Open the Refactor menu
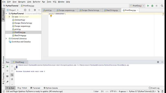This screenshot has height=93, width=166. coord(37,2)
